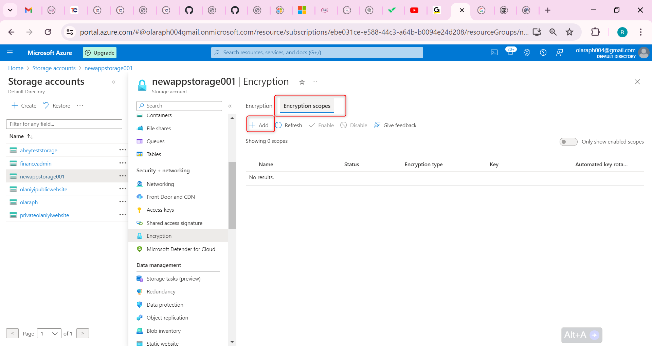Focus the resource menu Search box
Screen dimensions: 652x346
tap(179, 106)
